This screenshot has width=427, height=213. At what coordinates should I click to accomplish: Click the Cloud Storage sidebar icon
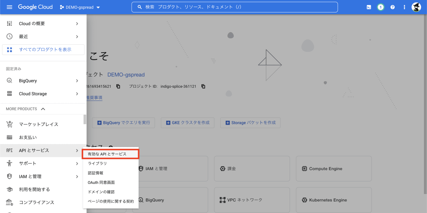(x=10, y=94)
